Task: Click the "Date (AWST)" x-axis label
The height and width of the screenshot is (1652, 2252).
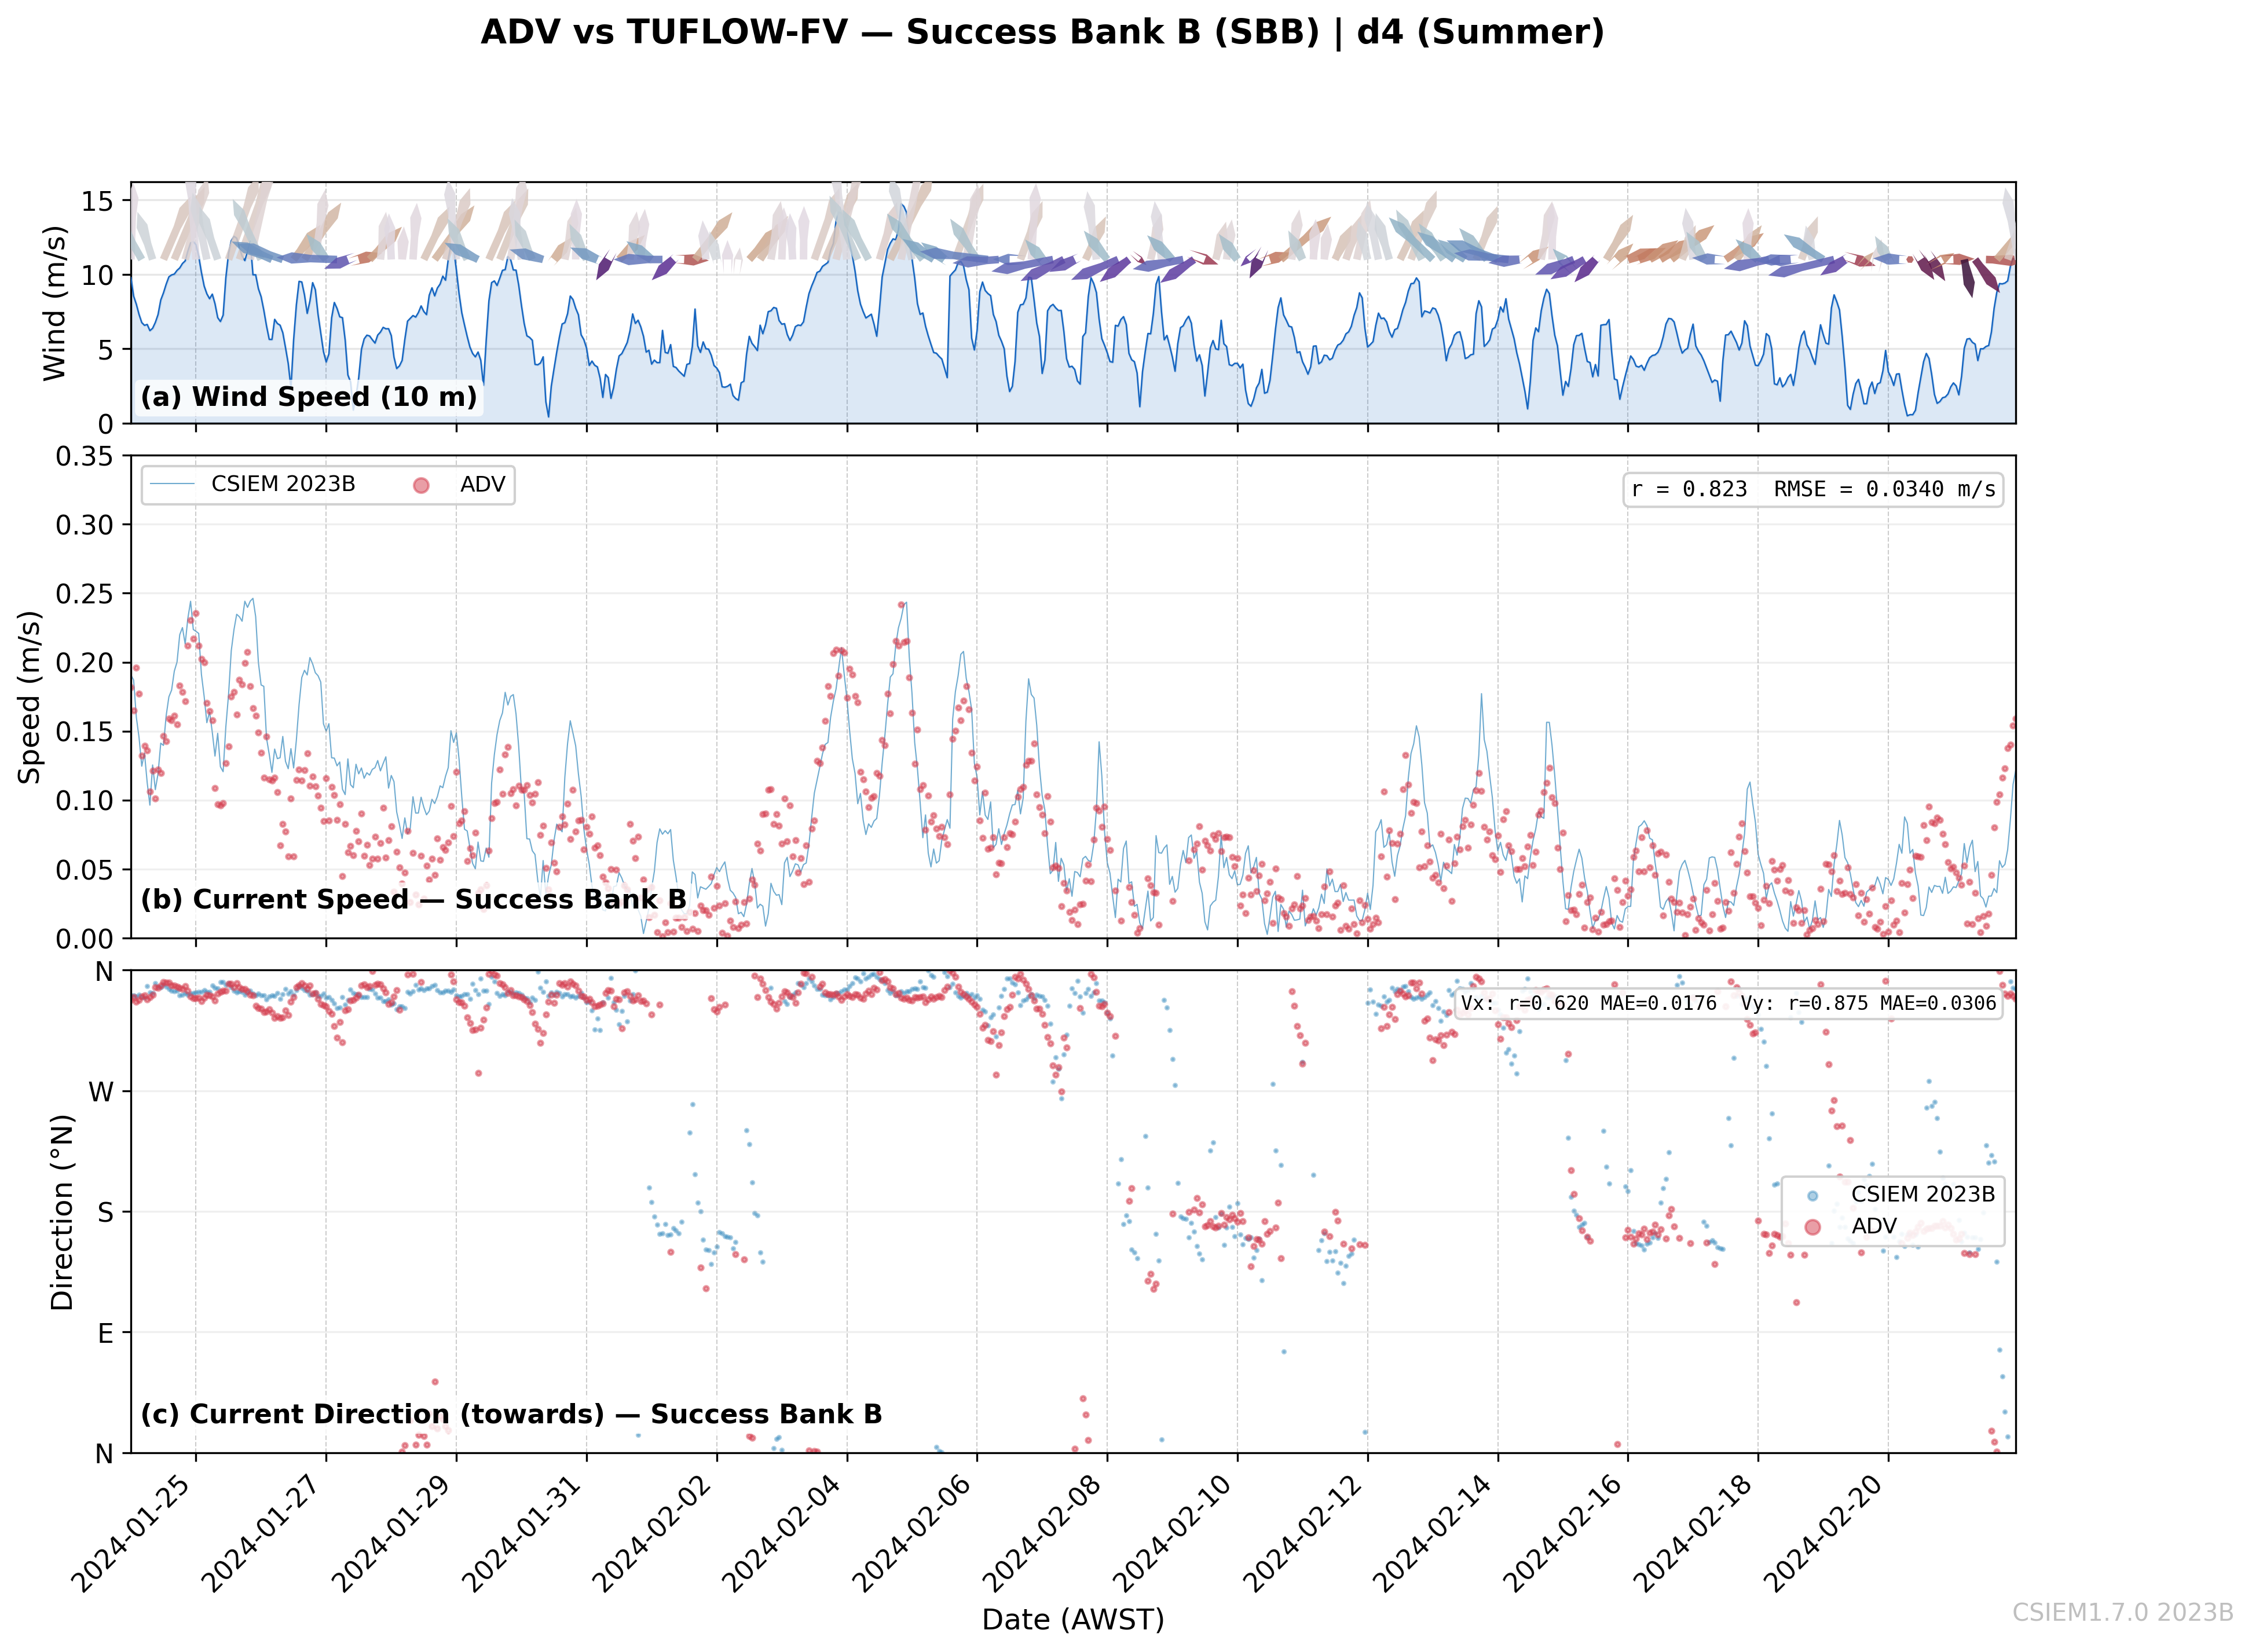Action: tap(1073, 1620)
